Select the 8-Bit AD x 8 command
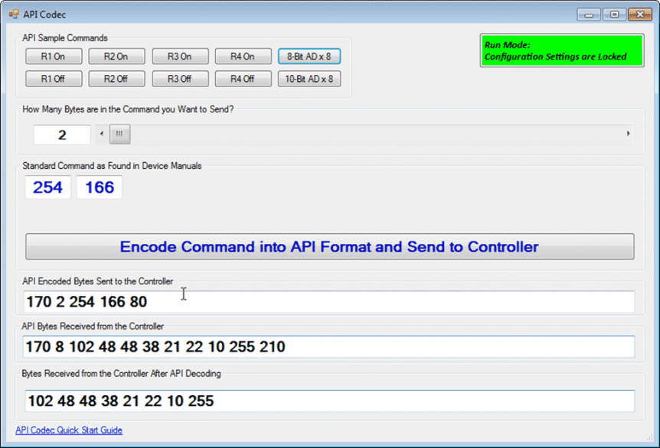Image resolution: width=660 pixels, height=448 pixels. 309,57
